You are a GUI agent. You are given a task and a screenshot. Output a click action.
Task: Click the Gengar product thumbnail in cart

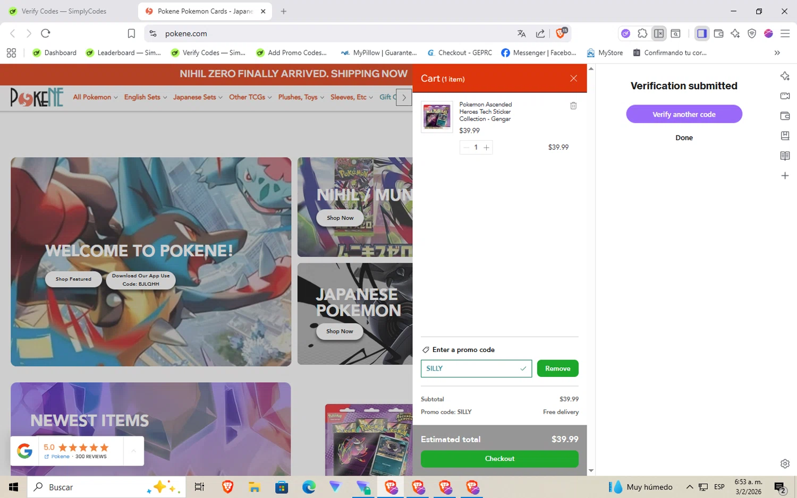[437, 117]
